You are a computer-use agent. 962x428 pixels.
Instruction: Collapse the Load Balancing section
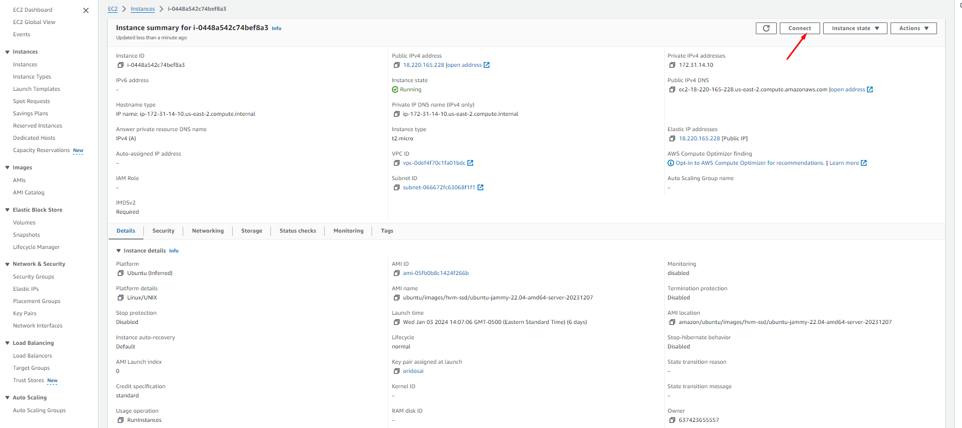(7, 343)
